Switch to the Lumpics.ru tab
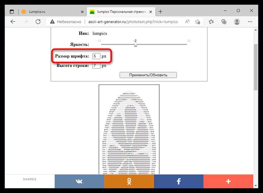The image size is (263, 193). point(52,12)
